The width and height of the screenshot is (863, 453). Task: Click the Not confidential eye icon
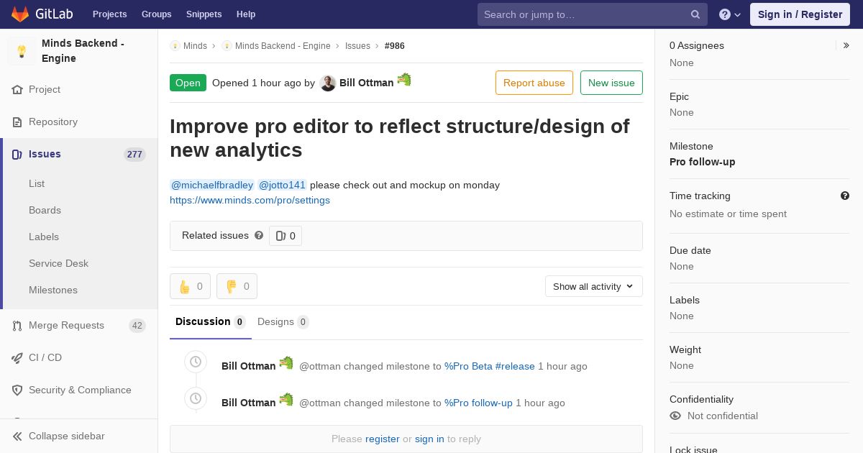[675, 416]
